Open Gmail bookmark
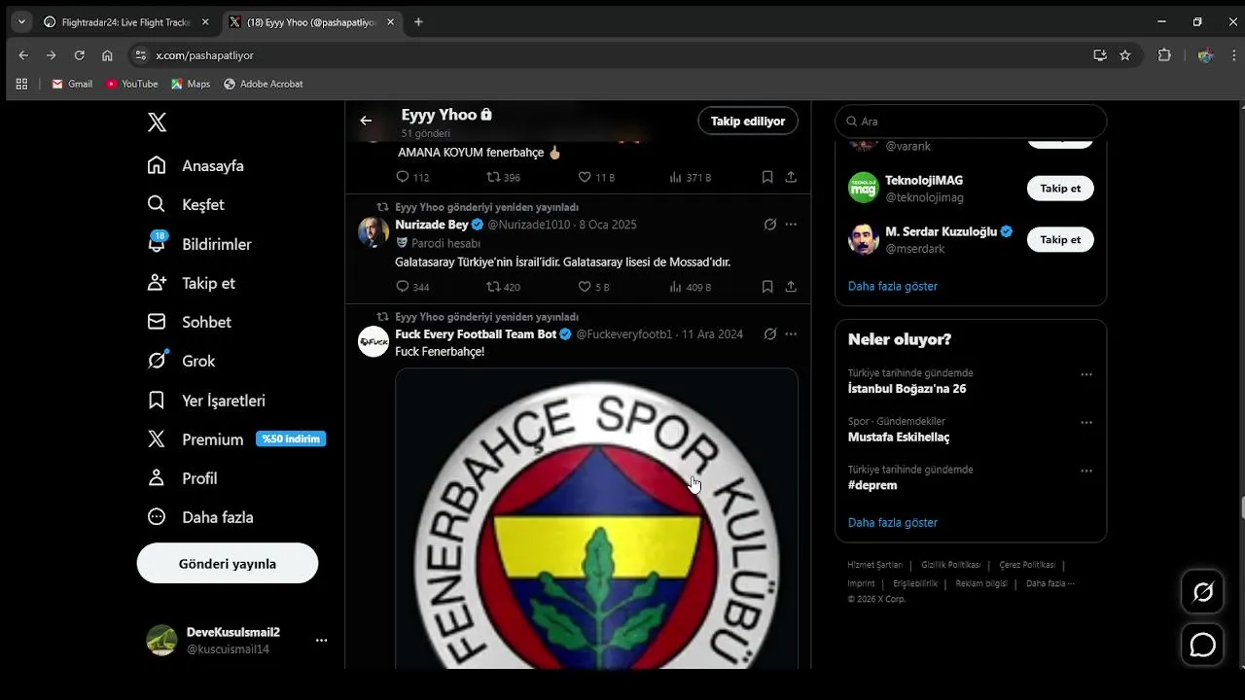Image resolution: width=1245 pixels, height=700 pixels. pos(72,85)
